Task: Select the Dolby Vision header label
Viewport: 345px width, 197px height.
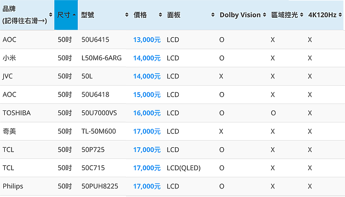Action: [240, 15]
